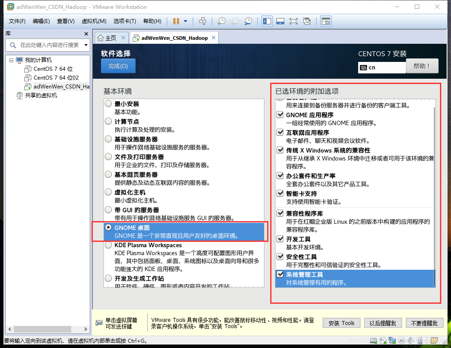This screenshot has width=451, height=348.
Task: Click the library search input field
Action: pyautogui.click(x=49, y=45)
